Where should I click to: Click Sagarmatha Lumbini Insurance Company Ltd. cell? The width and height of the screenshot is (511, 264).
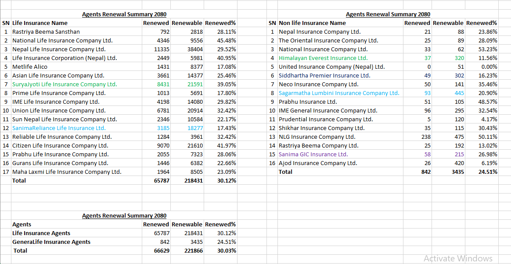(x=339, y=93)
